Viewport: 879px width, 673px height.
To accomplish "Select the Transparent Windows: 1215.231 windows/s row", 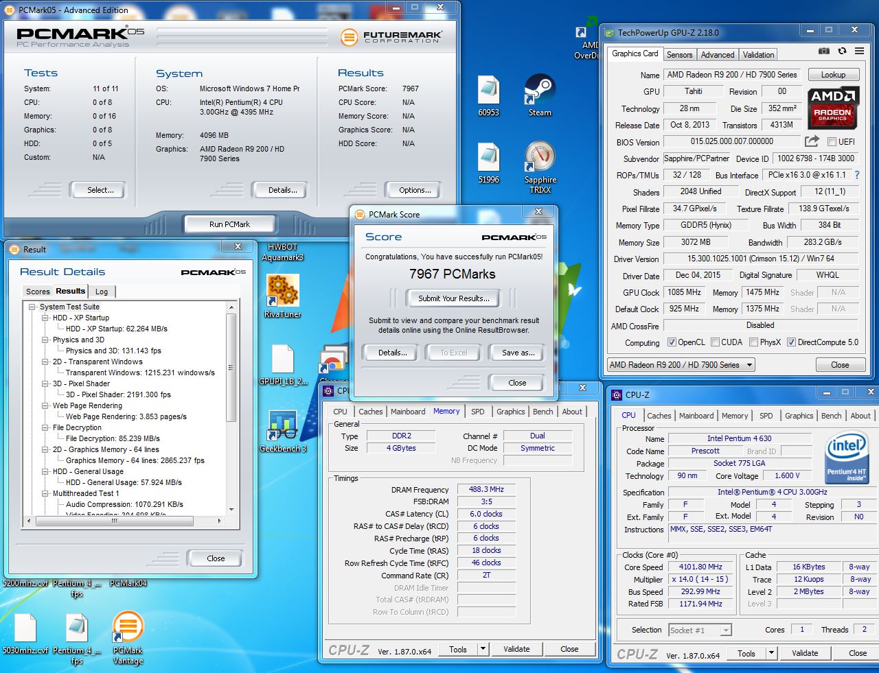I will coord(140,373).
